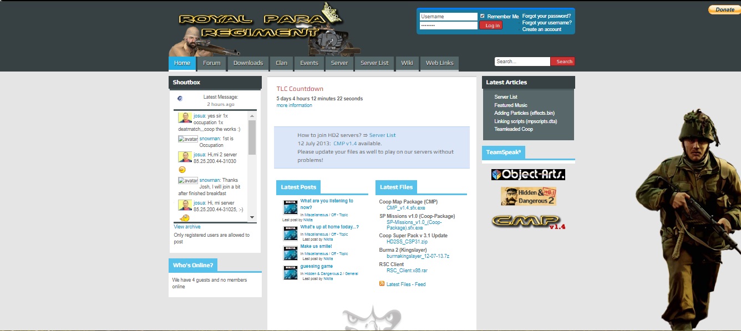Click the PayPal Donate button
This screenshot has height=331, width=741.
[x=724, y=9]
